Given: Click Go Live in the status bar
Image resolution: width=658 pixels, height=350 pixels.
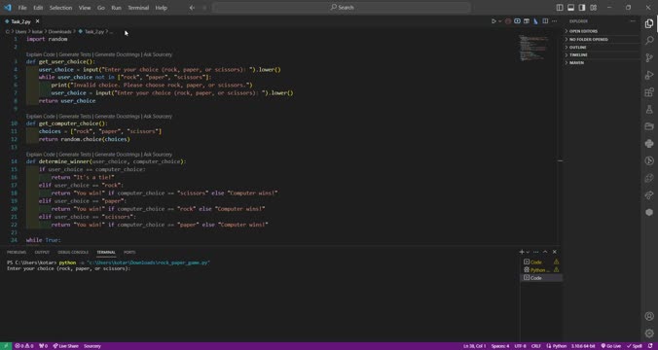Looking at the screenshot, I should click(x=611, y=346).
